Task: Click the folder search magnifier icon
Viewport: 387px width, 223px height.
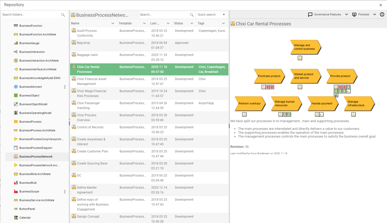Action: 63,15
